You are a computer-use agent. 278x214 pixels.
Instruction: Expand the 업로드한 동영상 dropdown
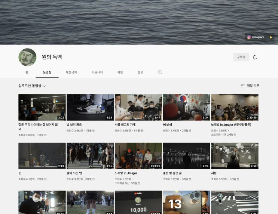point(32,86)
